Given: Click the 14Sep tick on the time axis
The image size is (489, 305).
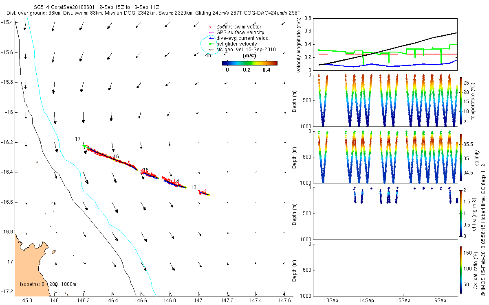Looking at the screenshot, I should [x=366, y=301].
